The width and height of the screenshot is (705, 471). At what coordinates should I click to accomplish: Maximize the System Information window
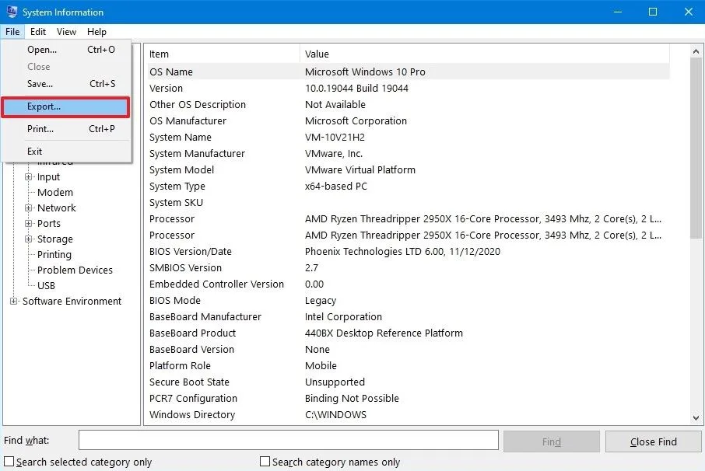(653, 12)
